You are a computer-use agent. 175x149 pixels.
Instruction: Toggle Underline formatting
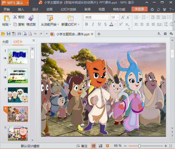(99, 25)
